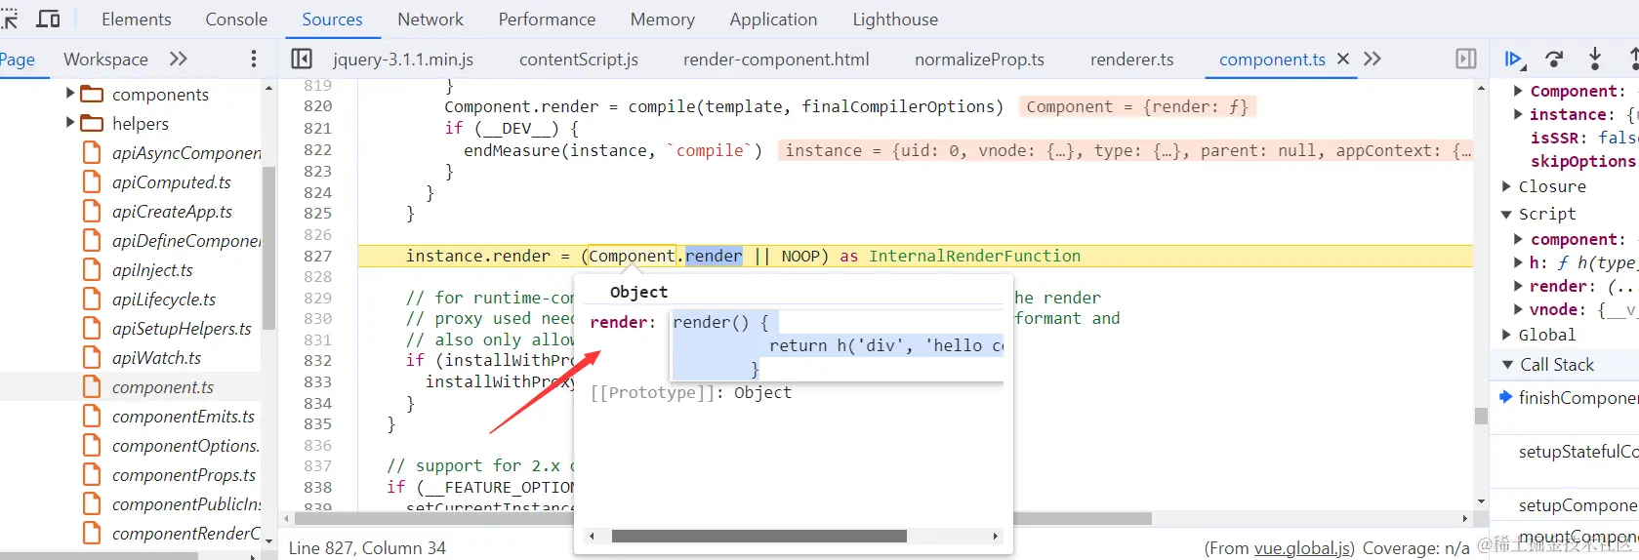This screenshot has height=560, width=1639.
Task: Click the helpers folder icon
Action: tap(93, 123)
